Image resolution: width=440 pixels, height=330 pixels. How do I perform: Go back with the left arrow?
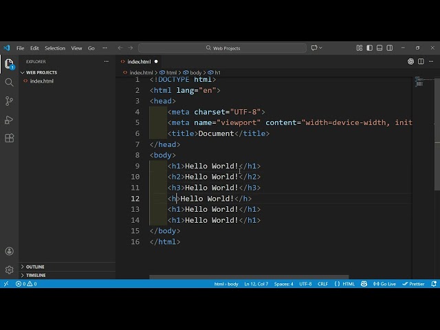pos(120,48)
